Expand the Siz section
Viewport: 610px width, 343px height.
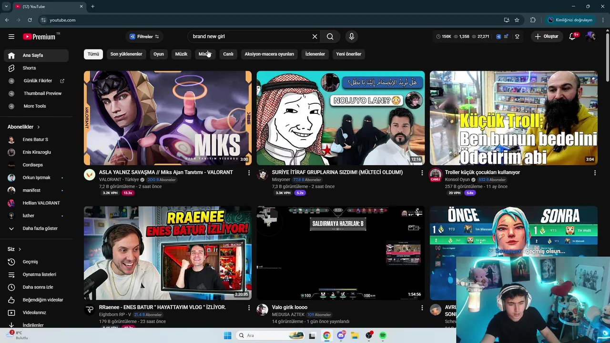[14, 249]
